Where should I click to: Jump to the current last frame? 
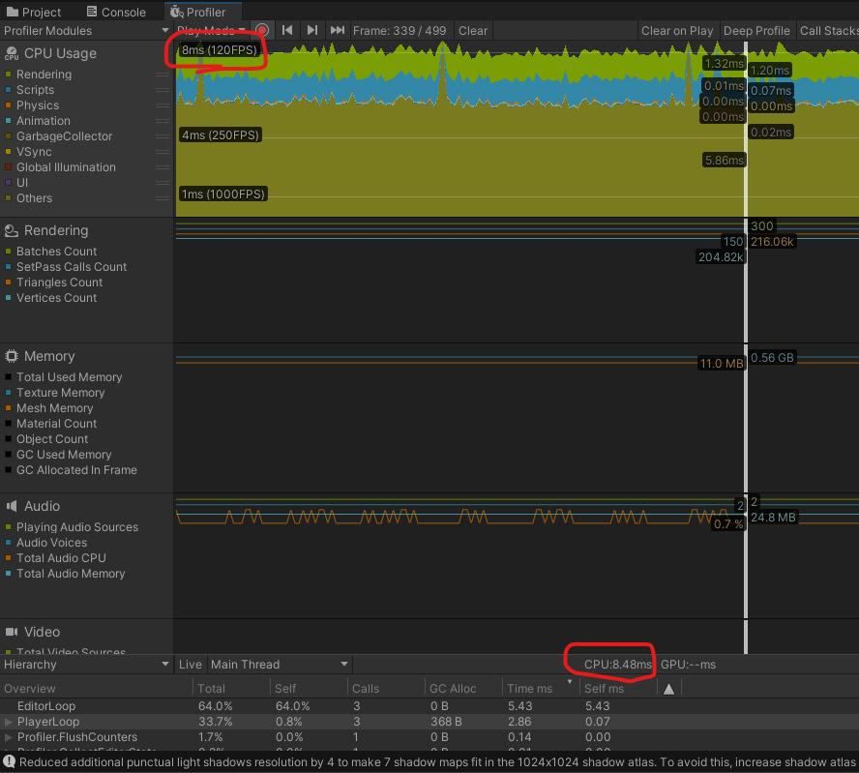coord(337,30)
